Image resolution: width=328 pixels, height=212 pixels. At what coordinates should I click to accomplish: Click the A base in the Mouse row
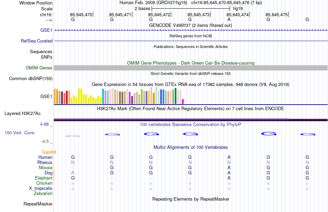(229, 168)
